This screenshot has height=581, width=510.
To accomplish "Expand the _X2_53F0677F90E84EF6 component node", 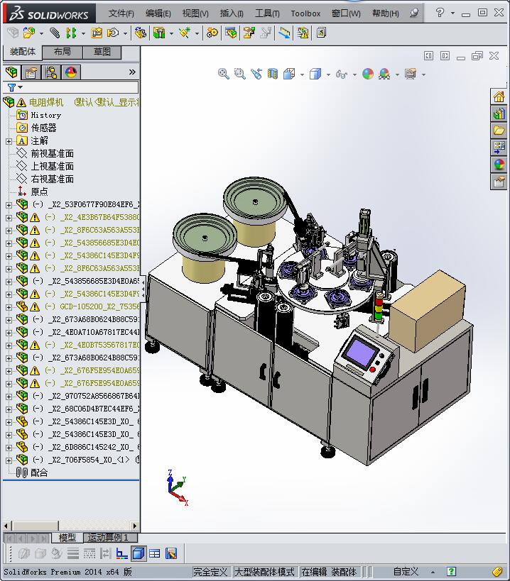I will [x=9, y=205].
